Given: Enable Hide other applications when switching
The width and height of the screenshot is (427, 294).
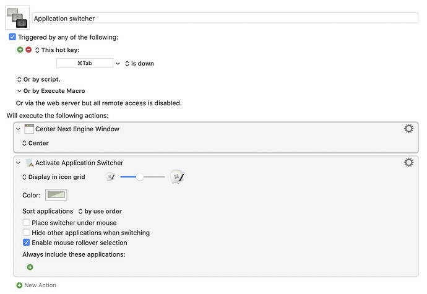Looking at the screenshot, I should pos(26,233).
